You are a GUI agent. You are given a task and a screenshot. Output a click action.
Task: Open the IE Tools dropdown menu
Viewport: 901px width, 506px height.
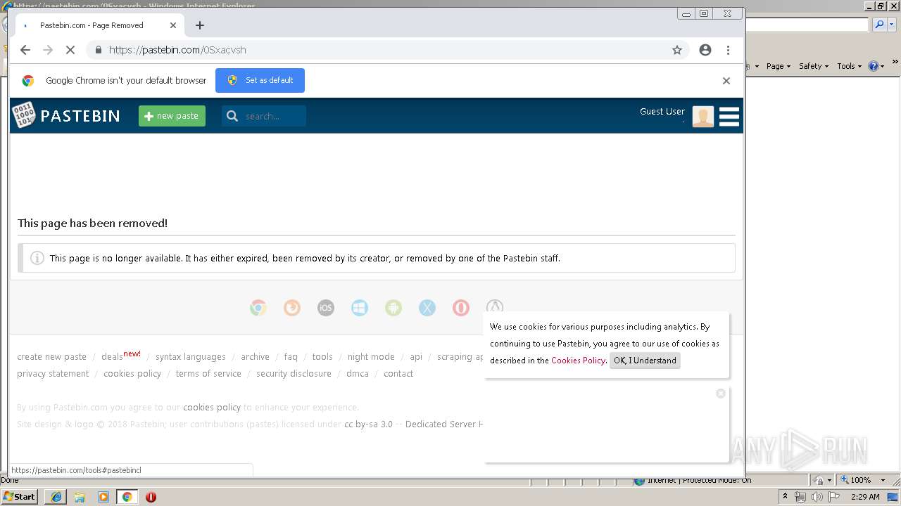850,66
